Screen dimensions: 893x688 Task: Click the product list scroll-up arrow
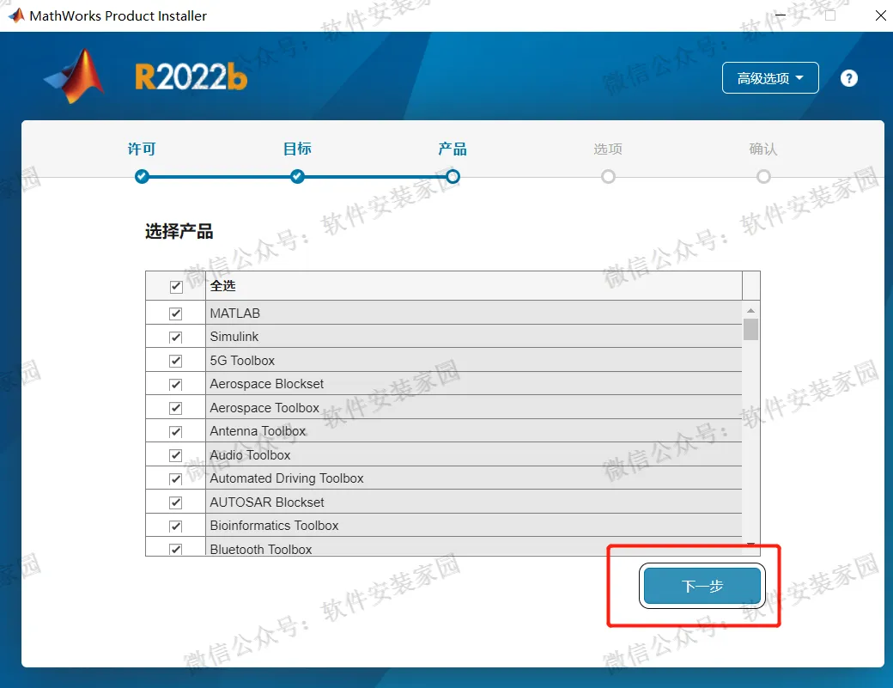[750, 310]
